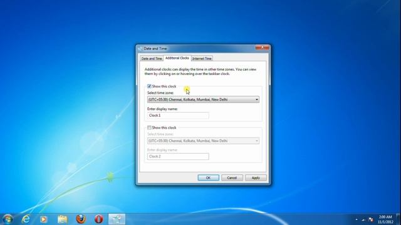
Task: Open Windows Media Player from taskbar
Action: tap(44, 219)
